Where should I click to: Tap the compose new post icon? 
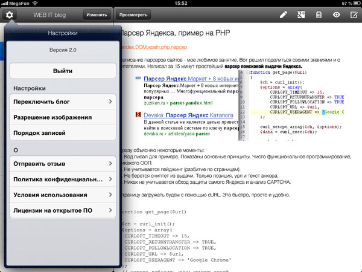(x=354, y=15)
